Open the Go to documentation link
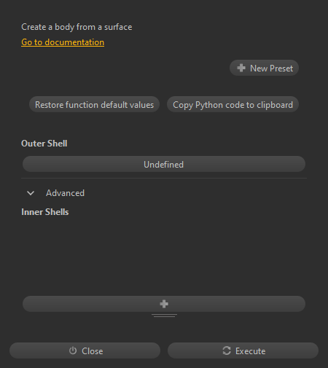Screen dimensions: 328x368 tap(63, 42)
